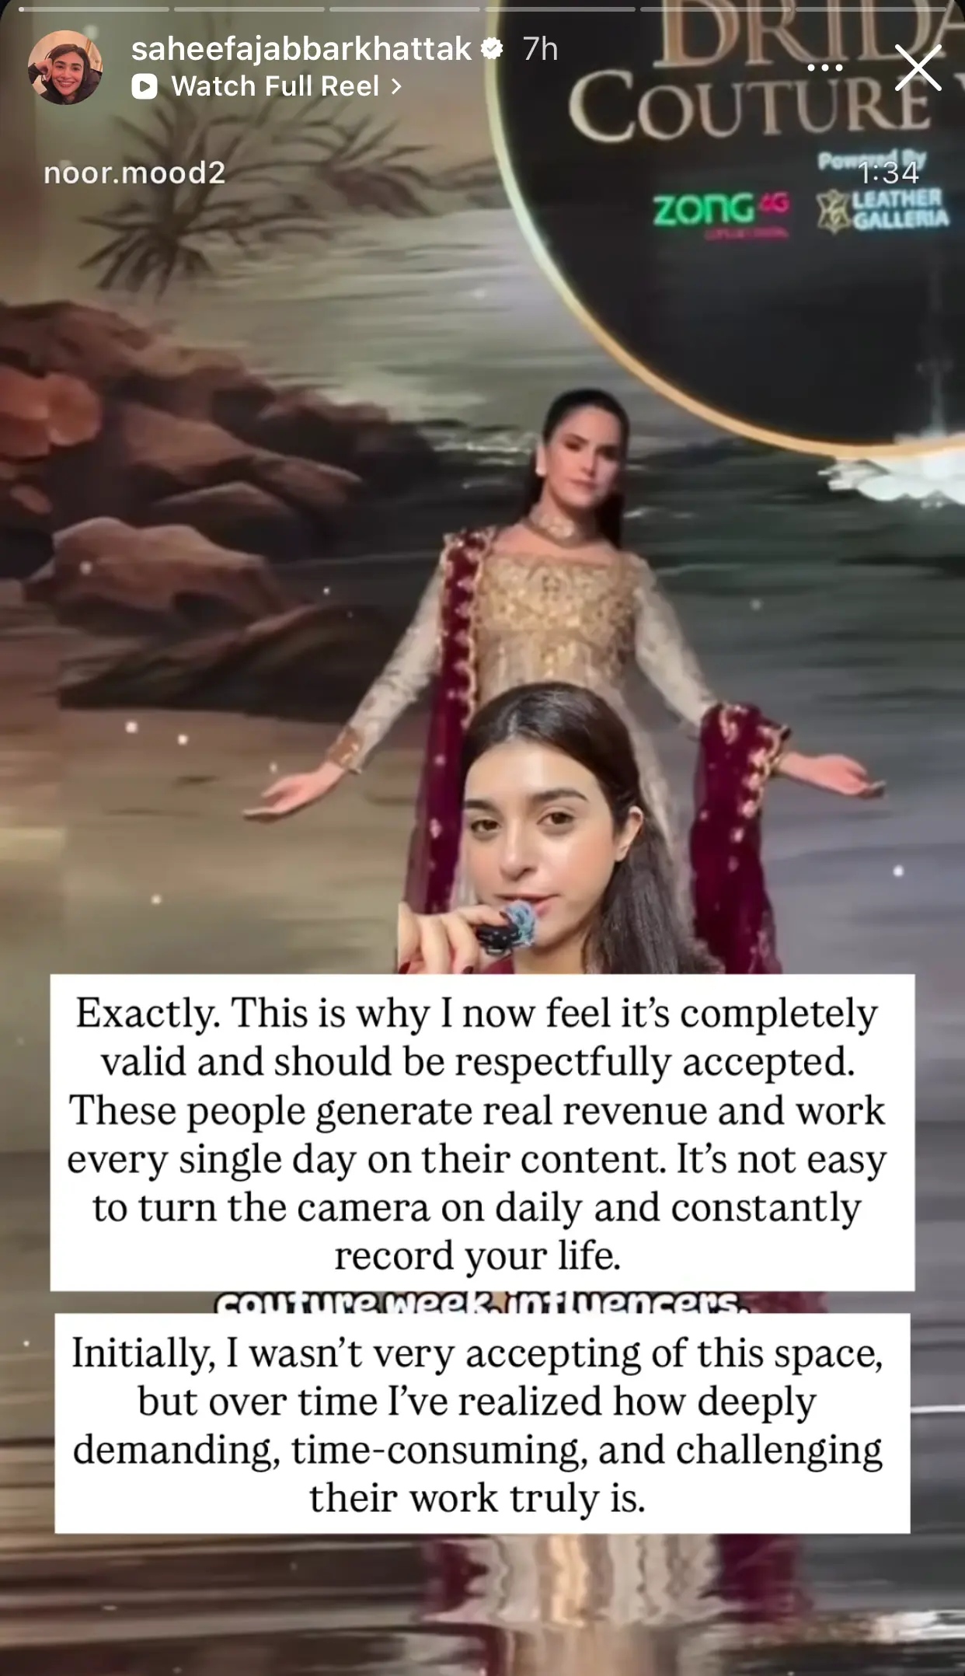The height and width of the screenshot is (1676, 965).
Task: Click the 7h story timestamp
Action: (541, 49)
